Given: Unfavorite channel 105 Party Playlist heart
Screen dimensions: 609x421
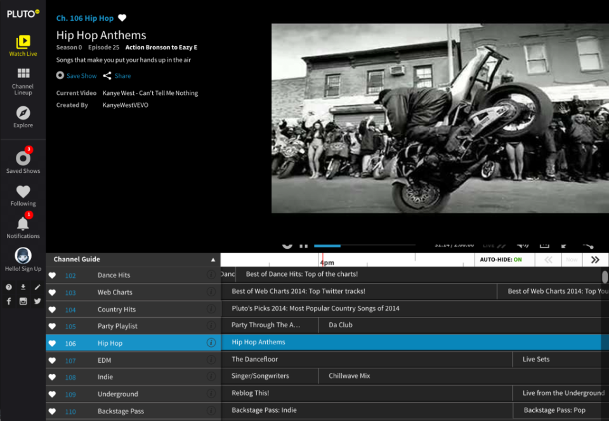Looking at the screenshot, I should [x=52, y=326].
